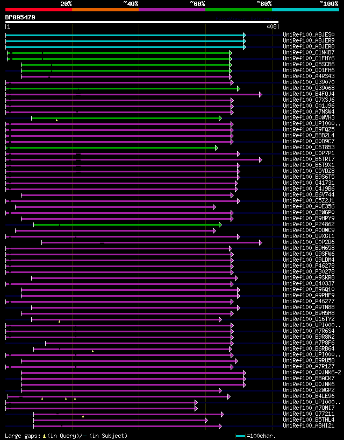
Task: Select the UniRef100_B6TRI7 label
Action: point(309,159)
